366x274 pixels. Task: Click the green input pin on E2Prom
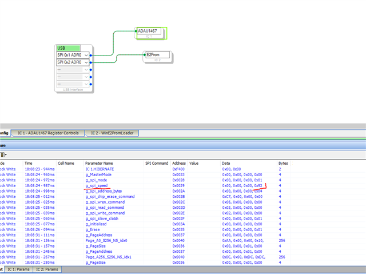[145, 55]
